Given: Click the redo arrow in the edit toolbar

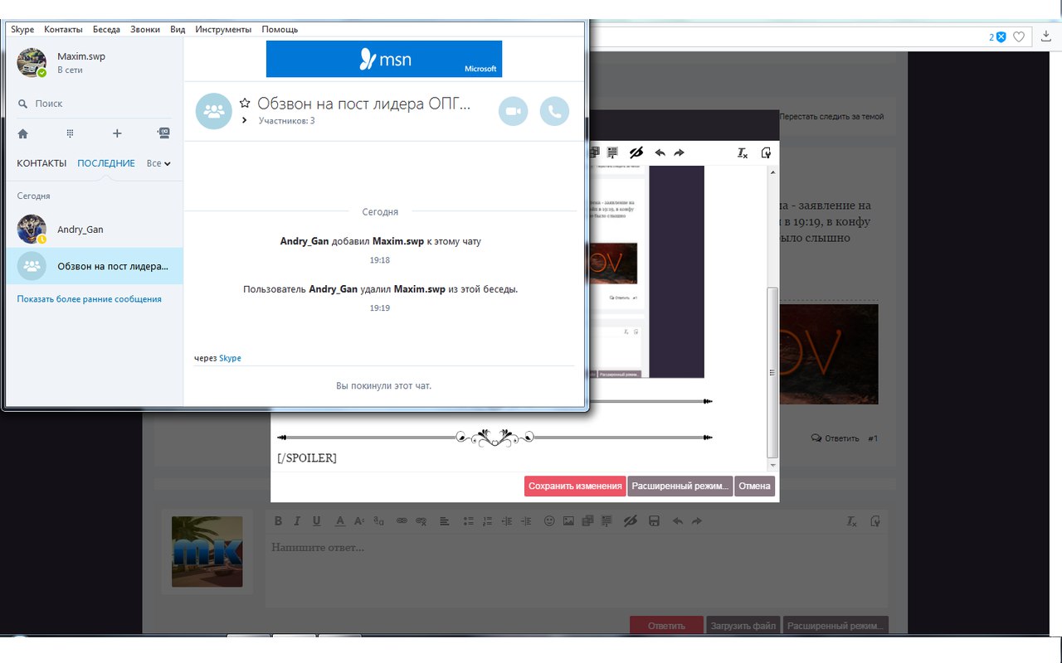Looking at the screenshot, I should [679, 152].
